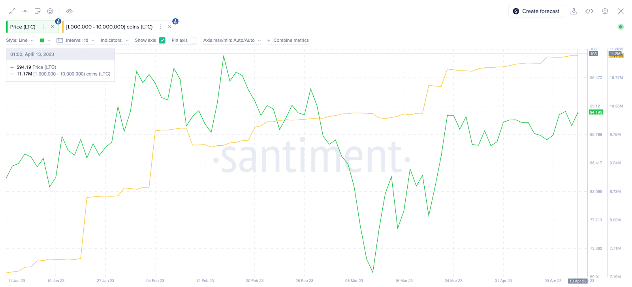The width and height of the screenshot is (632, 287).
Task: Remove the Price (LTC) metric
Action: [53, 27]
